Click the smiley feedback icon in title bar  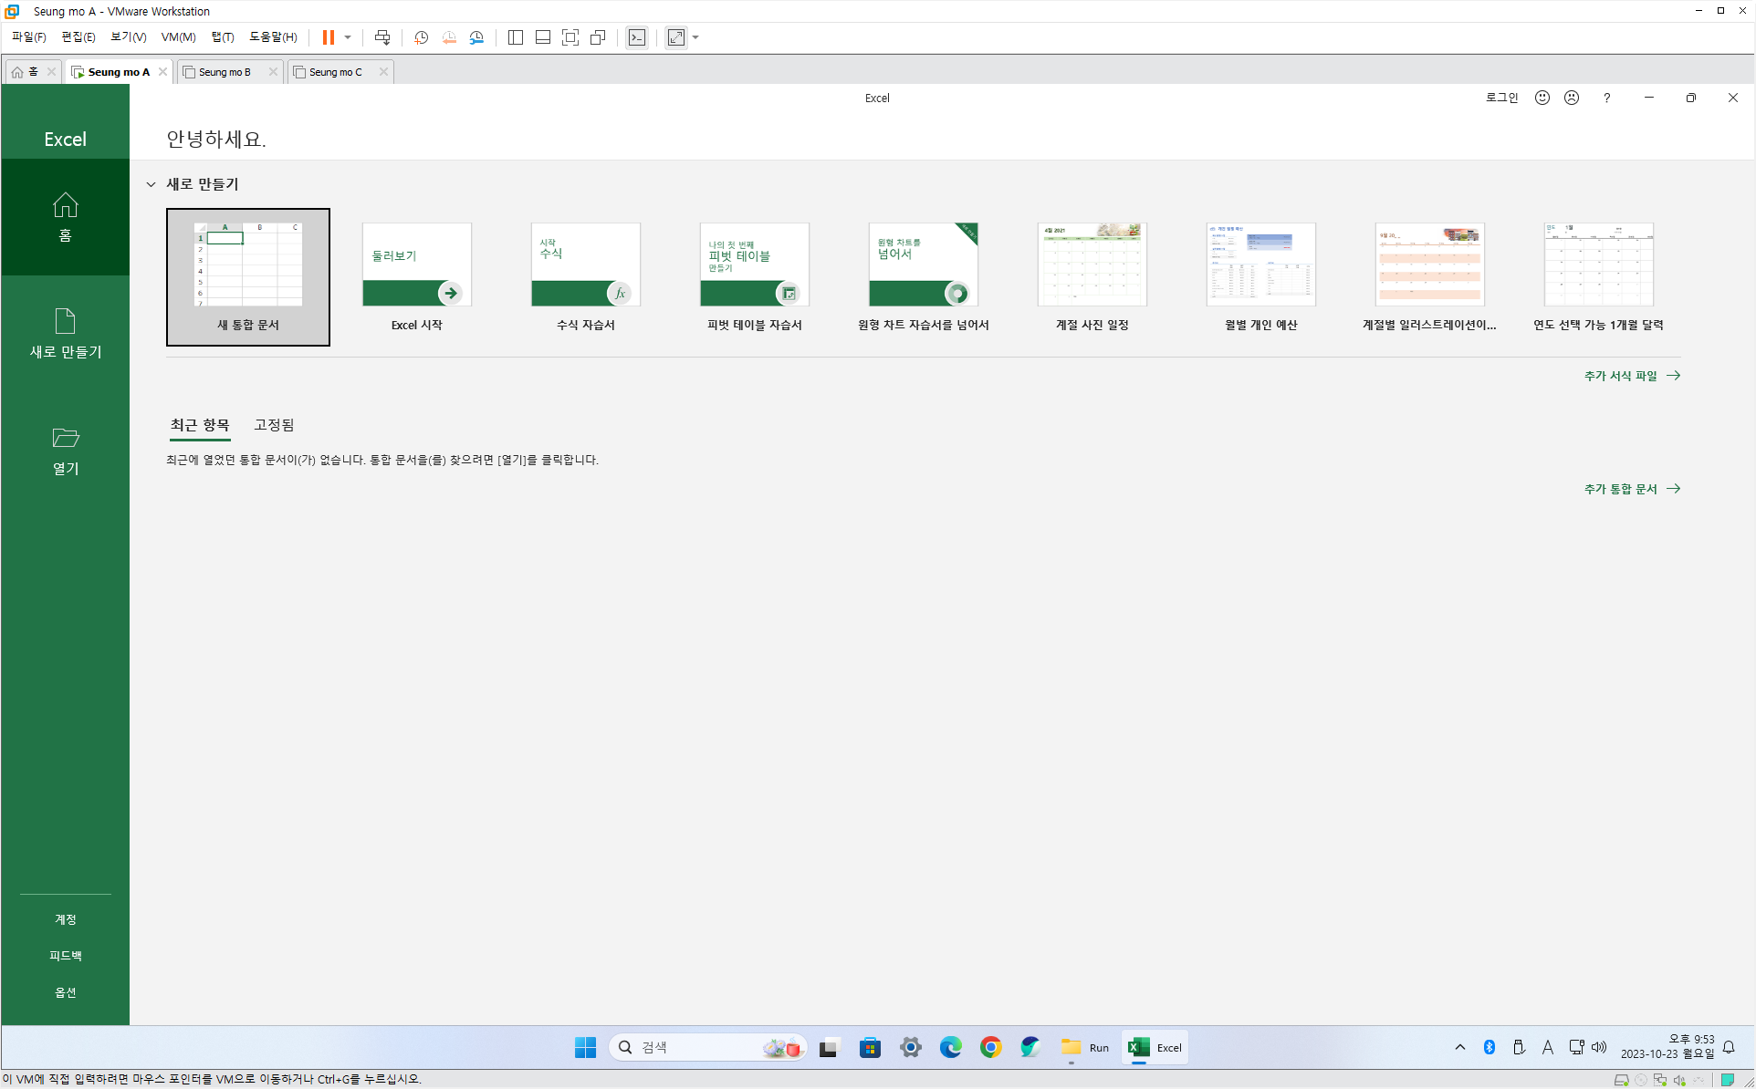pyautogui.click(x=1542, y=98)
